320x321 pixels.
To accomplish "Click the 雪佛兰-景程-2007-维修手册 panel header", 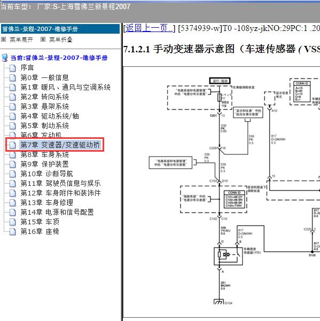I will [60, 29].
